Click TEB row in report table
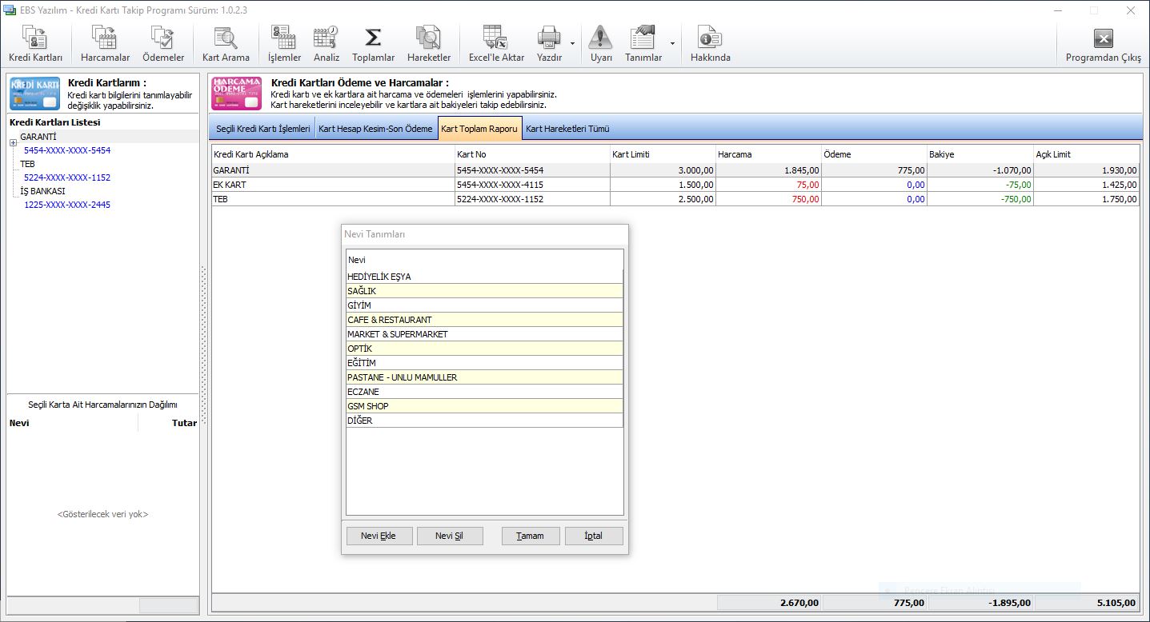Viewport: 1150px width, 622px height. coord(675,199)
